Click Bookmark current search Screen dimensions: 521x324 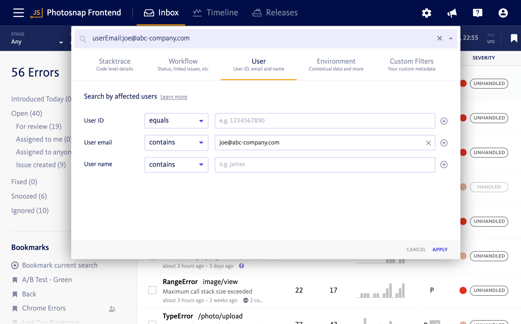pos(60,265)
